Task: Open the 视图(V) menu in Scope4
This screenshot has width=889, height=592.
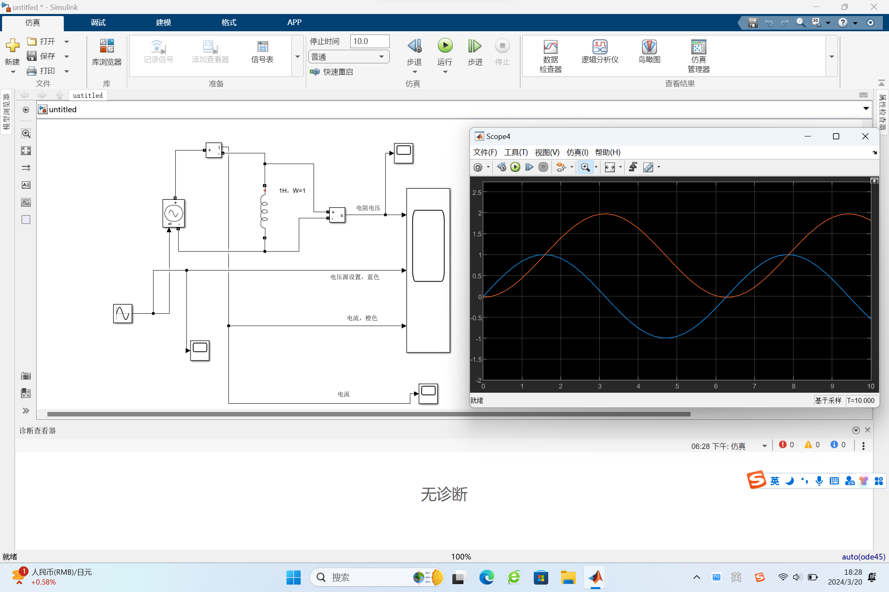Action: (547, 153)
